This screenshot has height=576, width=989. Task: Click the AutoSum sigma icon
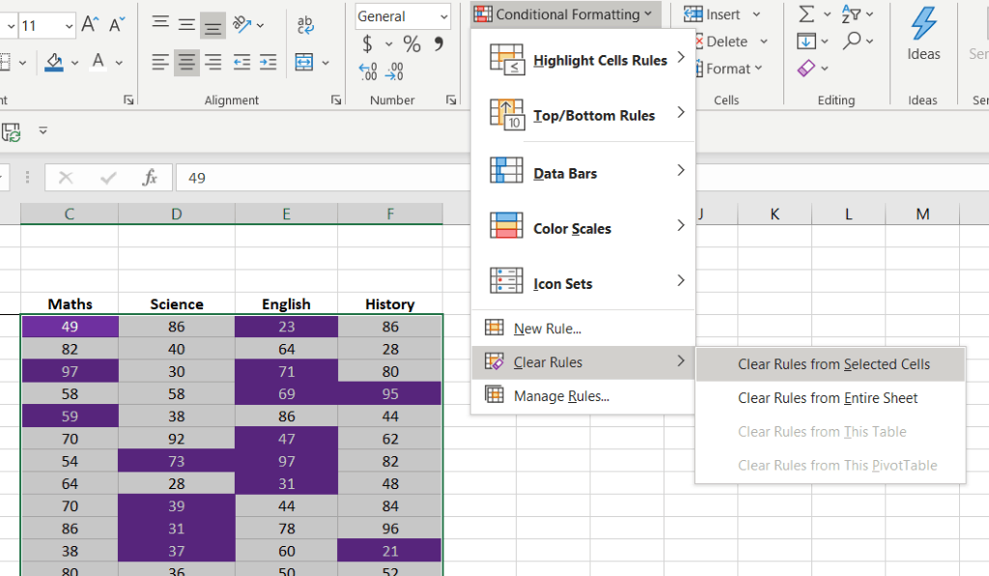tap(806, 14)
